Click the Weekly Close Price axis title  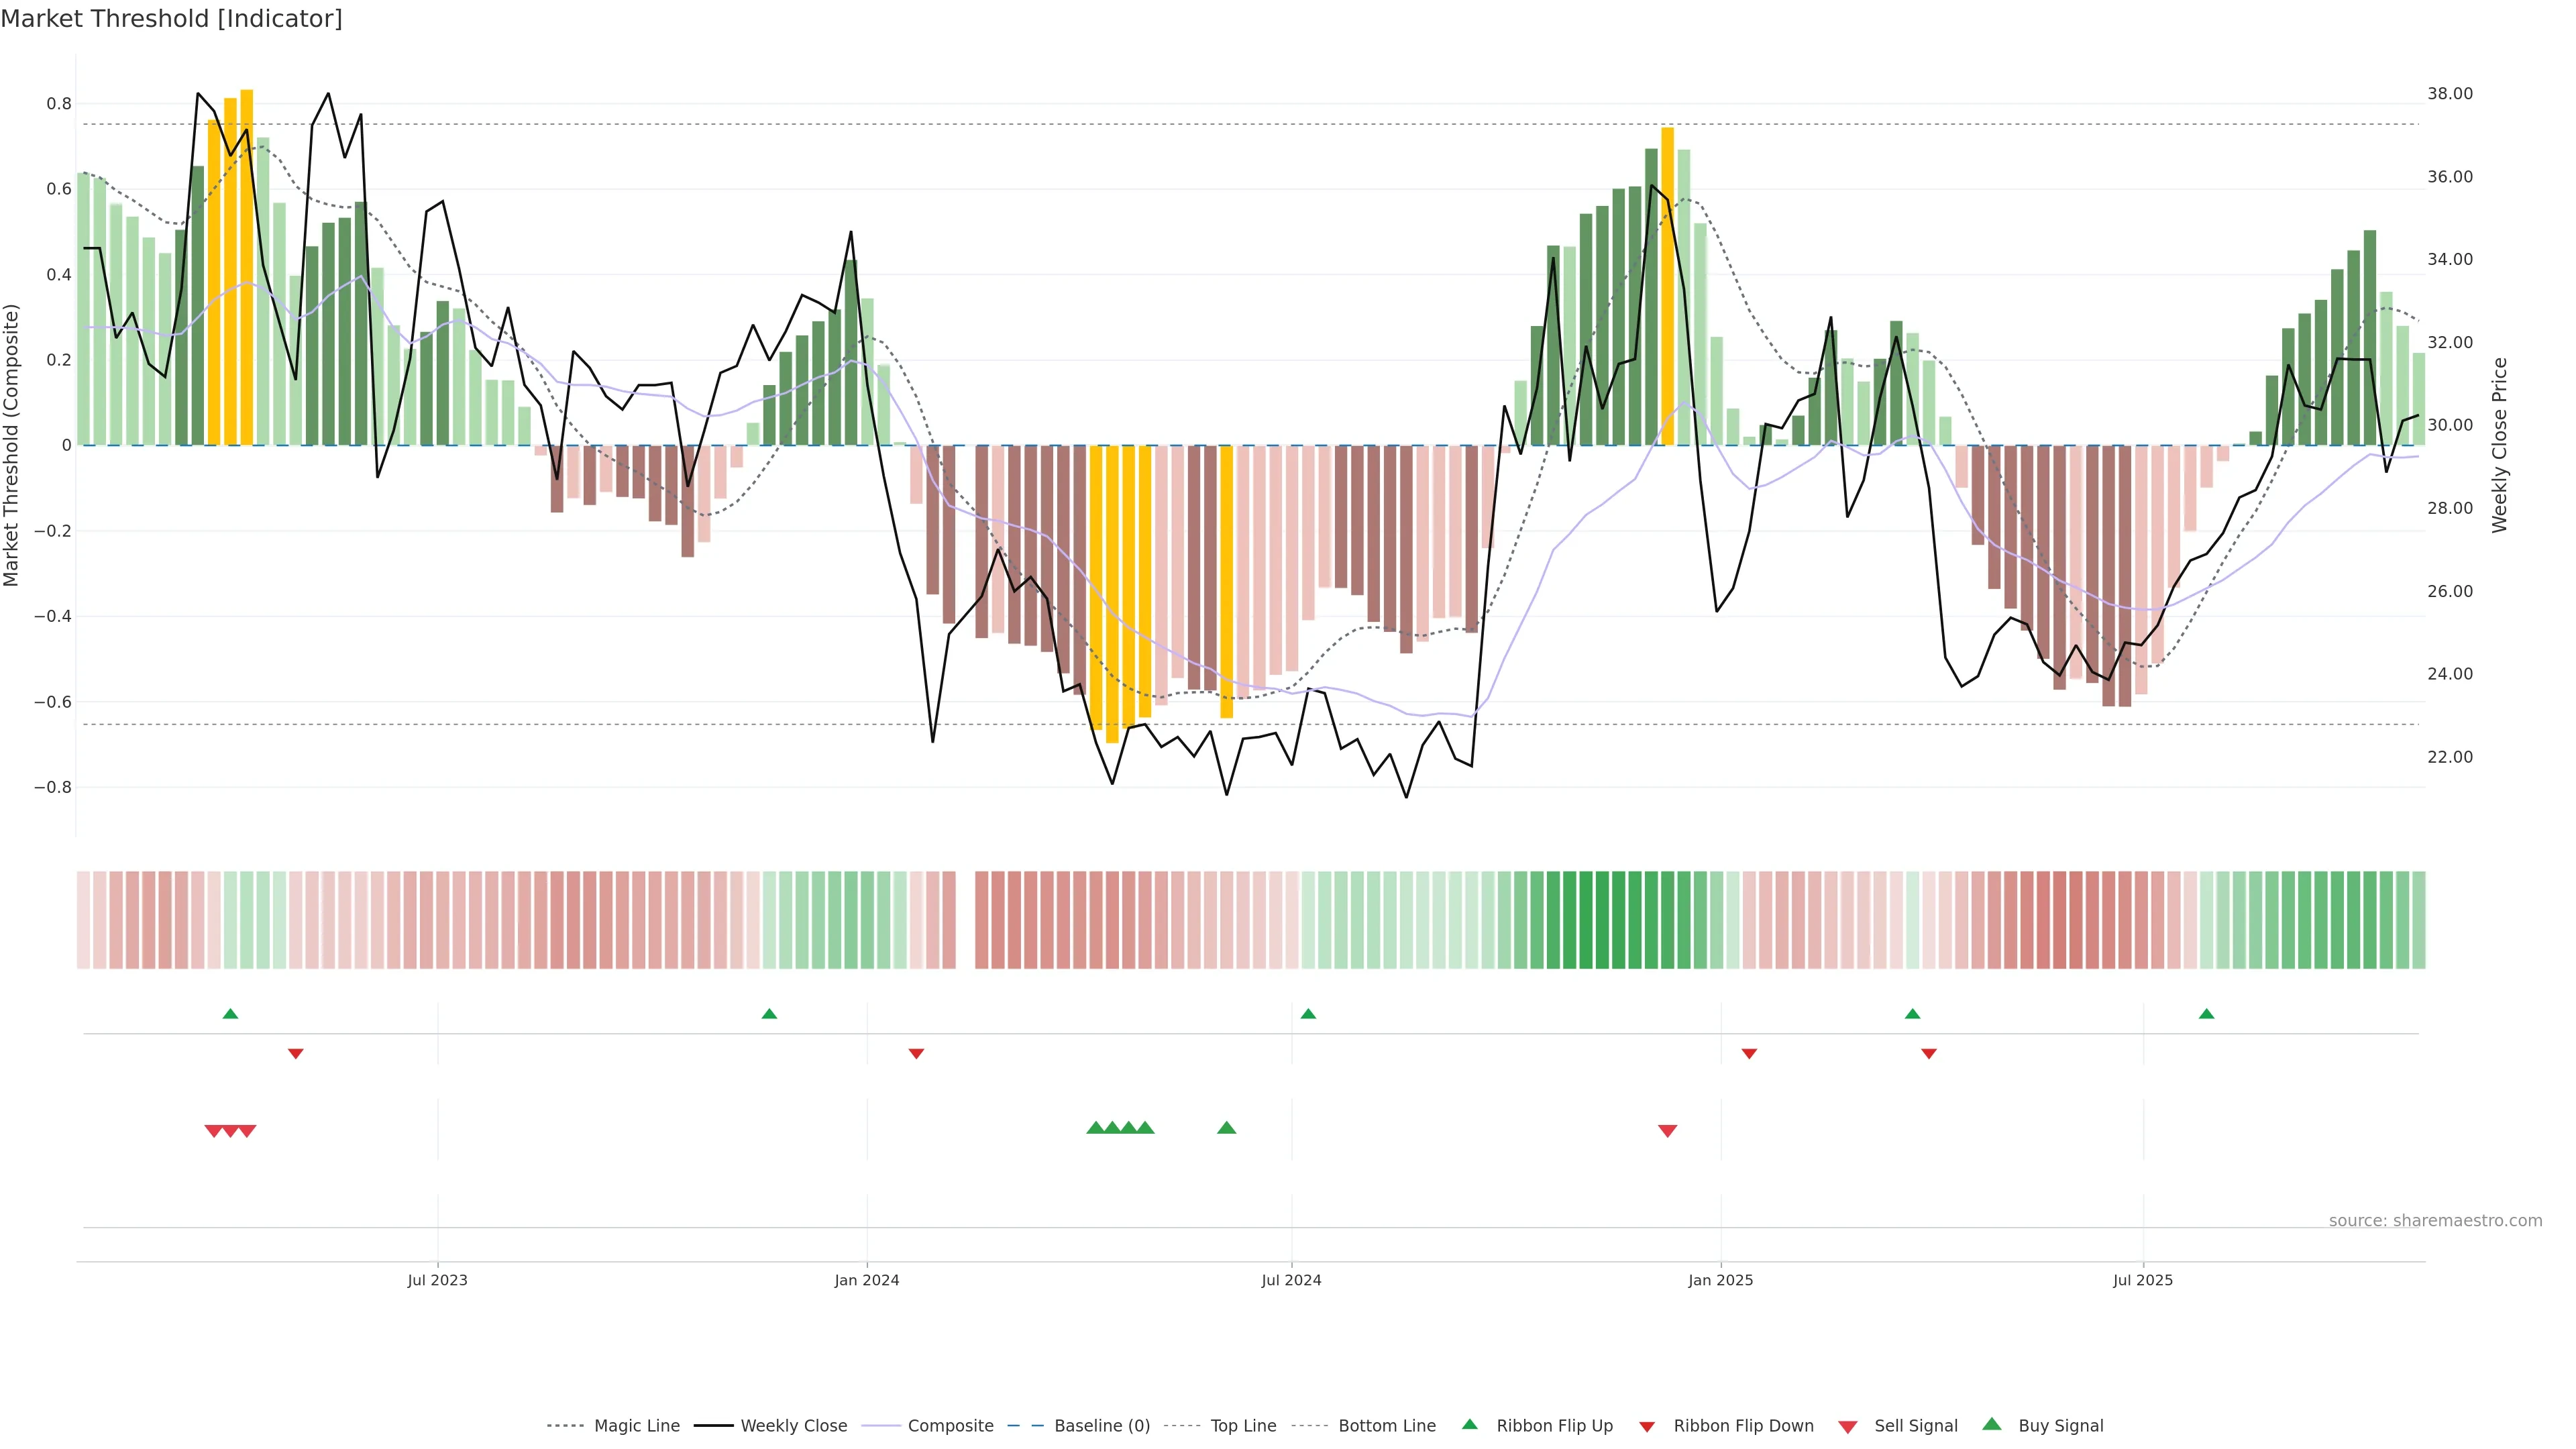click(2499, 445)
